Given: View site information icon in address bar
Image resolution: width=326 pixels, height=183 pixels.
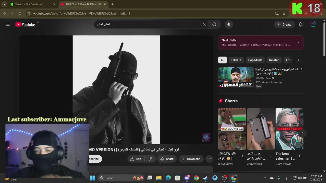Looking at the screenshot, I should click(29, 13).
